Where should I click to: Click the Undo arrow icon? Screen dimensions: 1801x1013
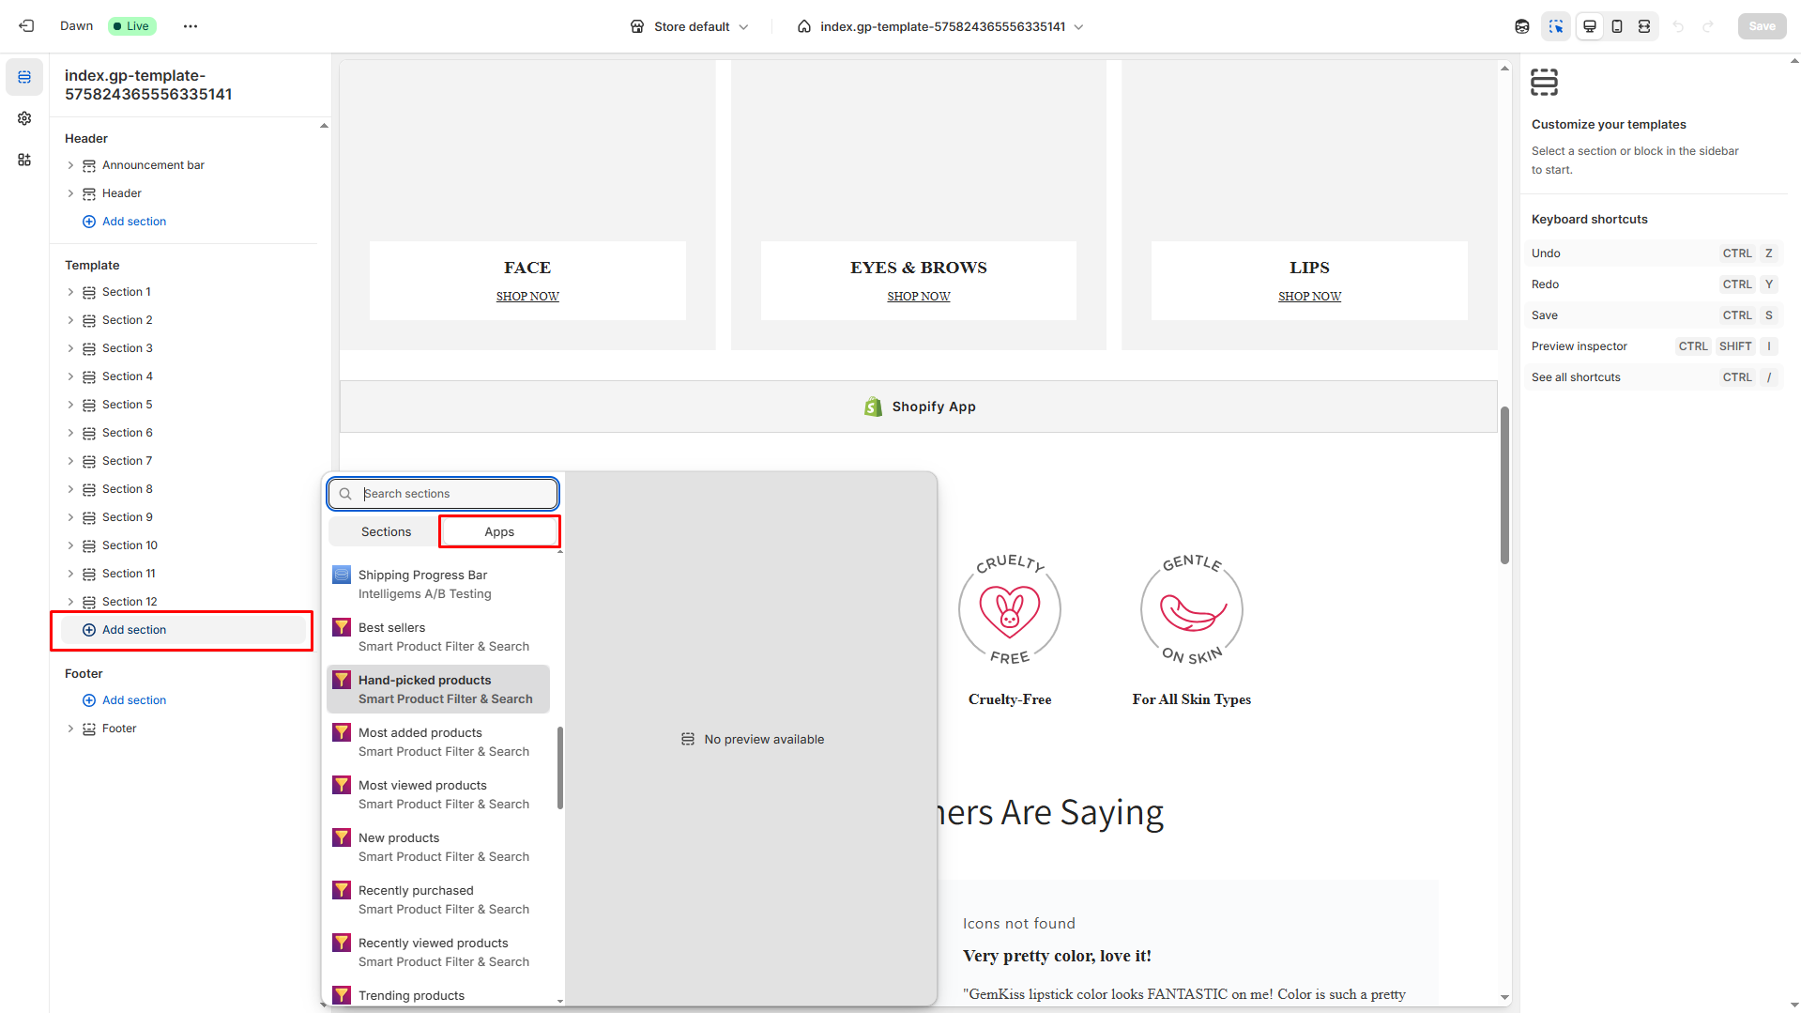[1678, 26]
